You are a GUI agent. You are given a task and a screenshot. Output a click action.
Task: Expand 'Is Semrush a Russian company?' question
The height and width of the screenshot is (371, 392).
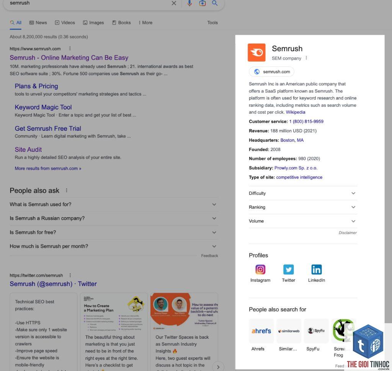click(x=114, y=218)
